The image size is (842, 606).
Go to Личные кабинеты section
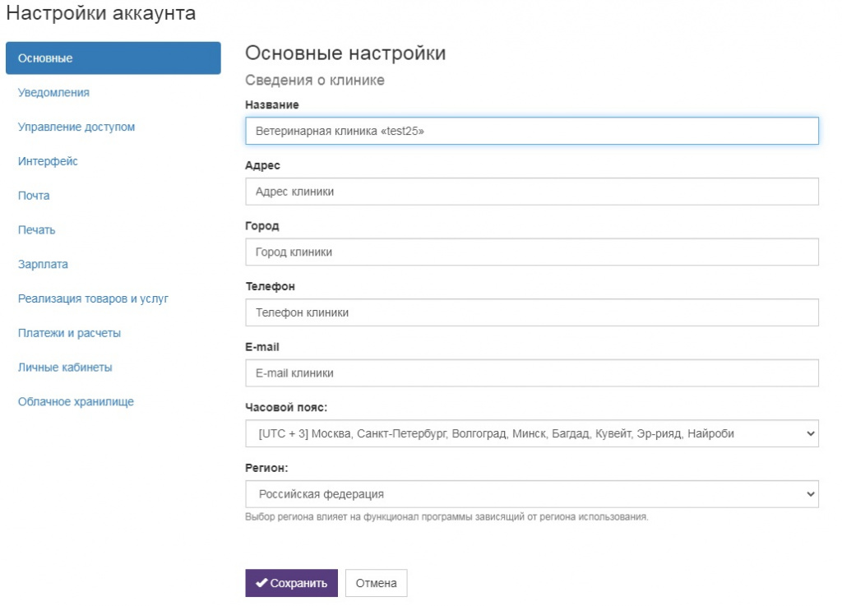pyautogui.click(x=65, y=368)
